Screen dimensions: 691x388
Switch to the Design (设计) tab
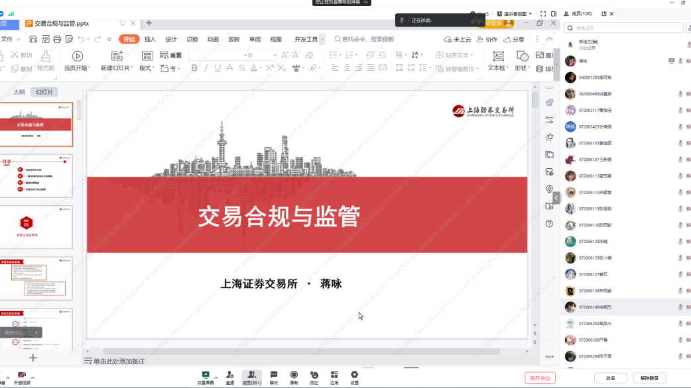click(x=171, y=39)
